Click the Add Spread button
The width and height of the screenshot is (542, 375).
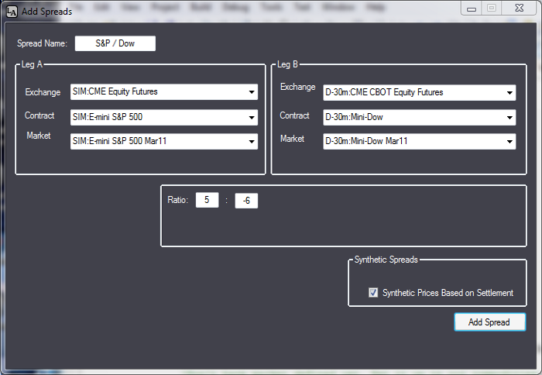click(x=490, y=322)
